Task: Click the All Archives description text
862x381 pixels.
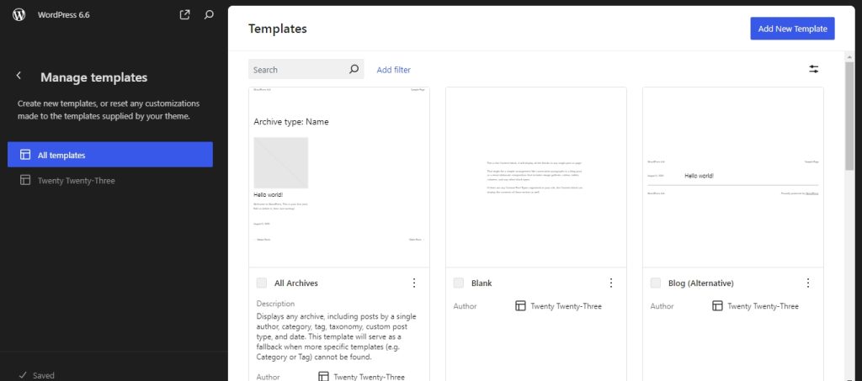Action: [337, 336]
